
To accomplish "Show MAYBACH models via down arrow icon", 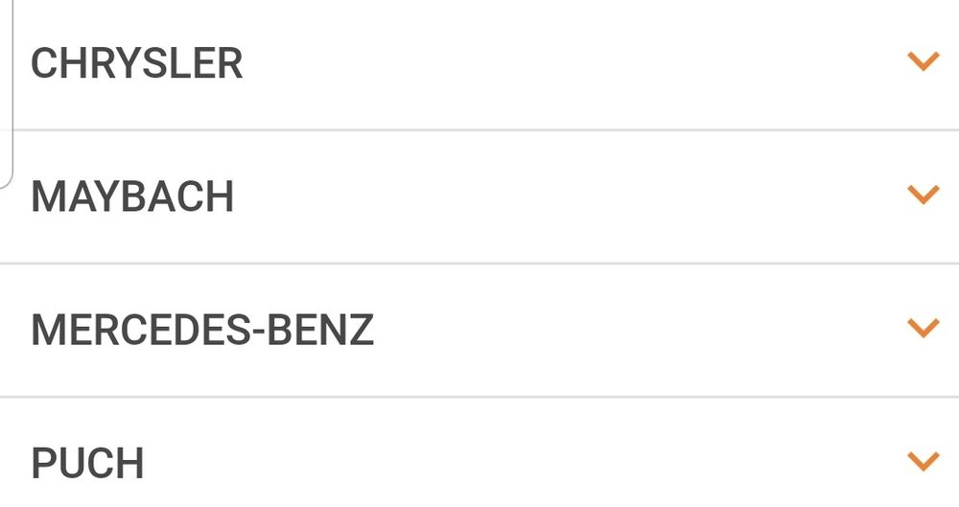I will 923,196.
